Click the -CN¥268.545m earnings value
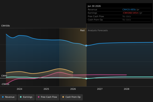The height and width of the screenshot is (102, 153). pyautogui.click(x=131, y=13)
